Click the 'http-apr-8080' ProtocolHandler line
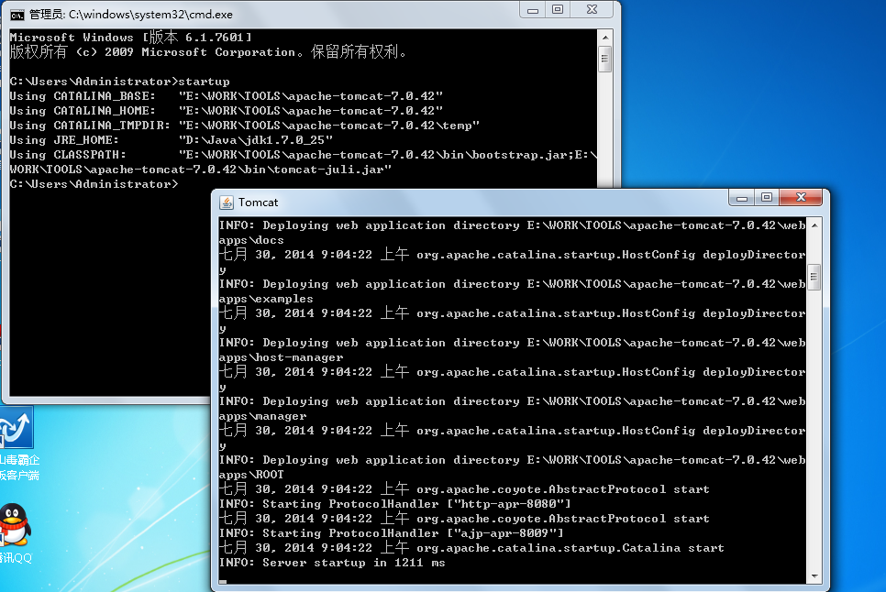The height and width of the screenshot is (592, 886). pyautogui.click(x=395, y=504)
